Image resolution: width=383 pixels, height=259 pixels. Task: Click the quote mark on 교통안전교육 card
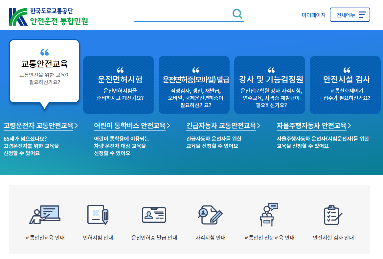pyautogui.click(x=44, y=52)
